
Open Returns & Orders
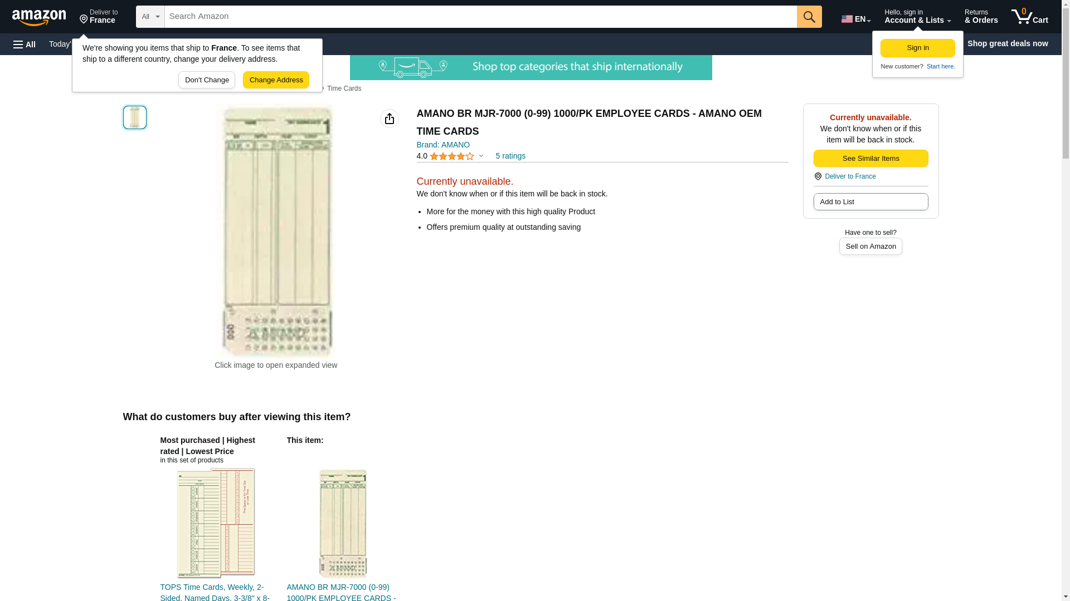click(980, 17)
